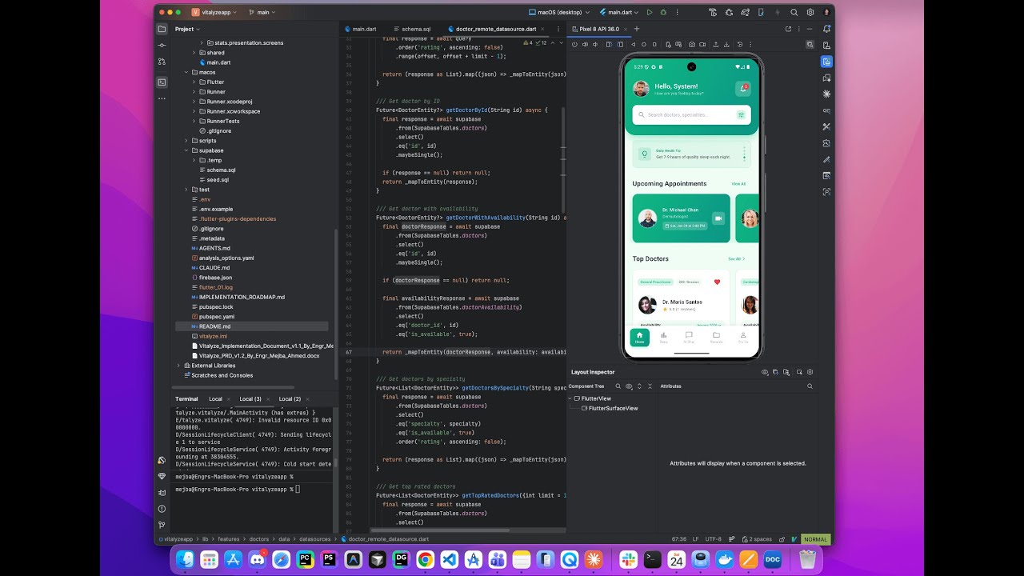1024x576 pixels.
Task: Toggle Layout Inspector show options eye
Action: tap(765, 372)
